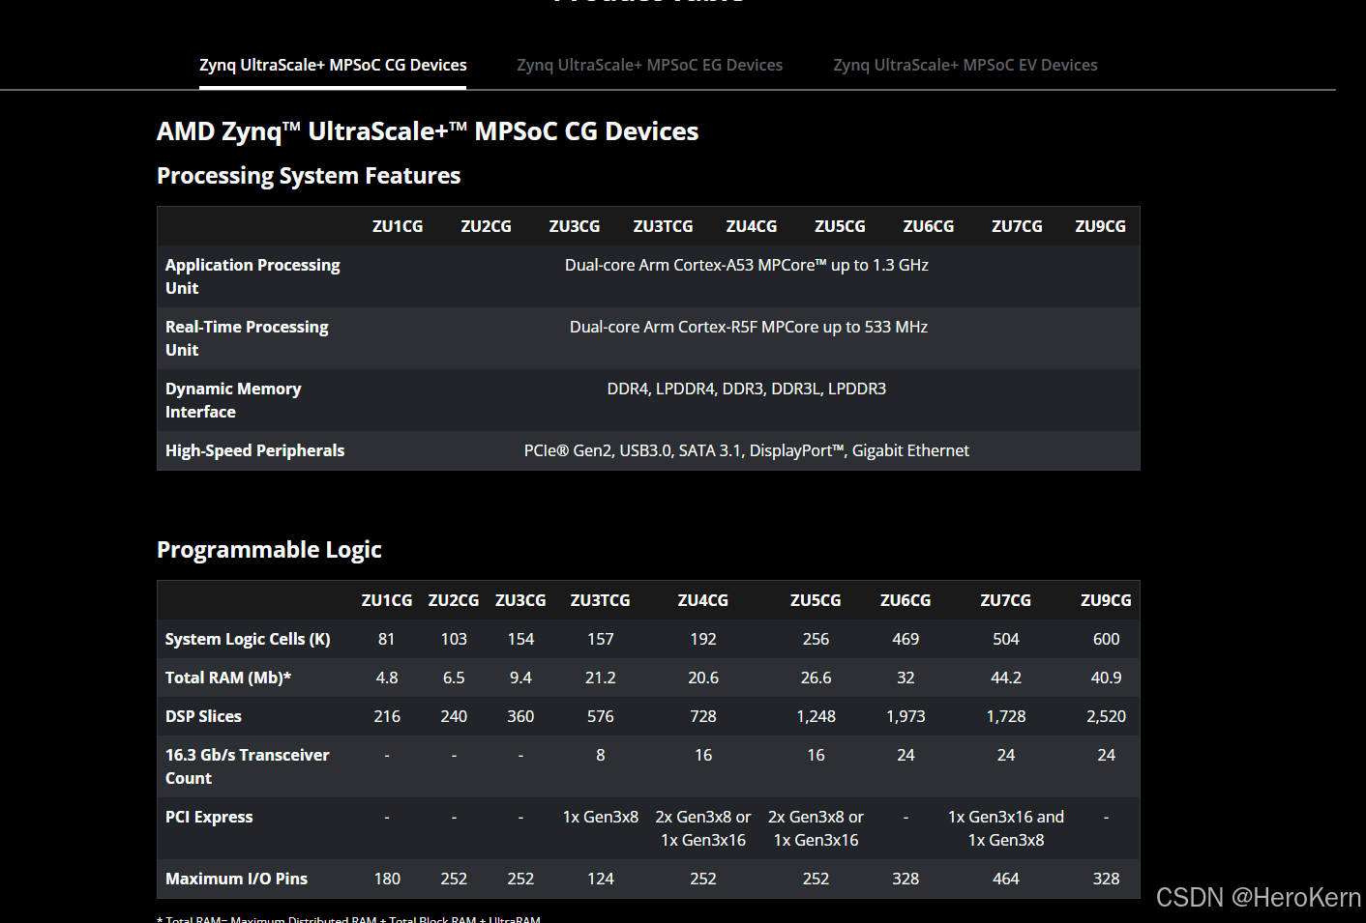The height and width of the screenshot is (923, 1366).
Task: Select Total RAM value 40.9
Action: [1106, 678]
